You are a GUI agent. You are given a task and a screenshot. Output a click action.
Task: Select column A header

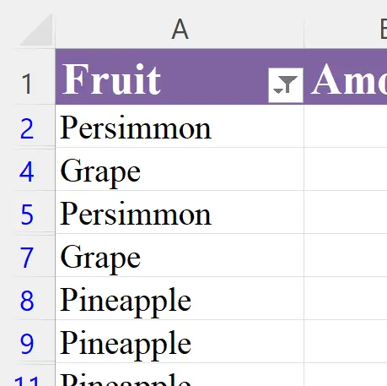click(x=180, y=29)
